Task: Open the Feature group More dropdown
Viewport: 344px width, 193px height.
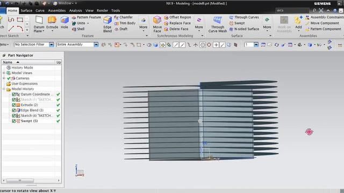Action: (144, 24)
